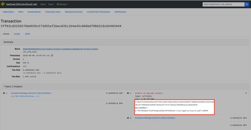
Task: Click the size value 263 B
Action: click(x=26, y=63)
